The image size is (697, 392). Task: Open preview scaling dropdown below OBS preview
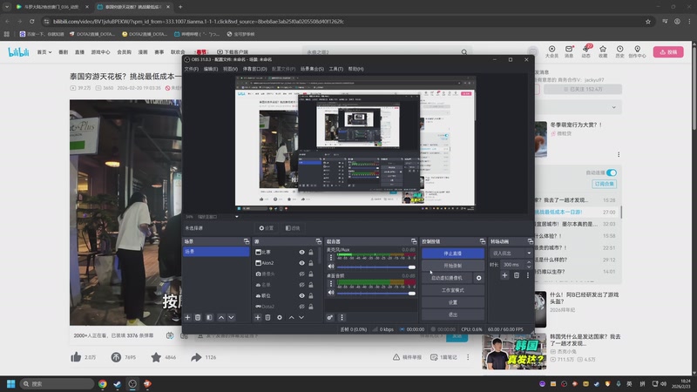pyautogui.click(x=236, y=217)
